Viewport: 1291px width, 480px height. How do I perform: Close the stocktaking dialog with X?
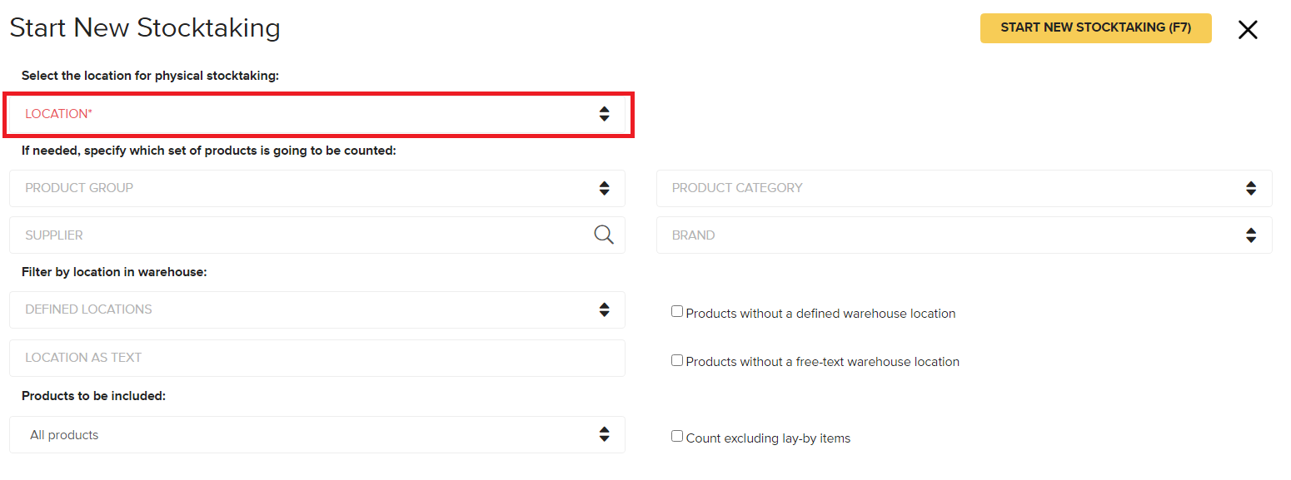tap(1248, 30)
